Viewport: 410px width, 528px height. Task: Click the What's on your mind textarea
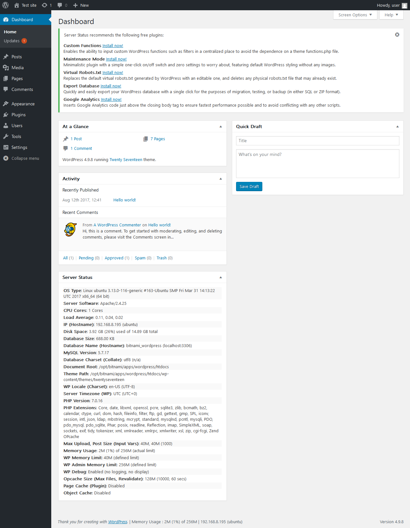318,164
